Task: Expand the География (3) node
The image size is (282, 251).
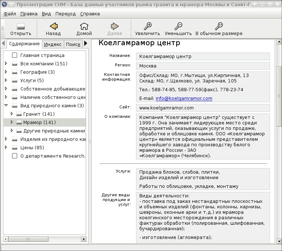Action: (x=6, y=72)
